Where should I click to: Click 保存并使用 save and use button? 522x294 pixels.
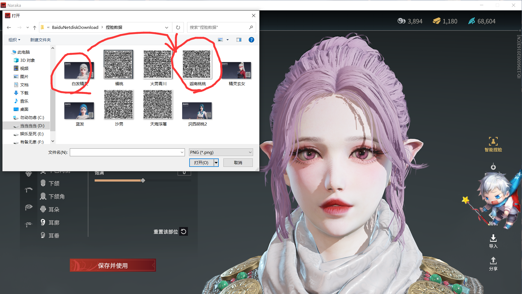coord(113,265)
